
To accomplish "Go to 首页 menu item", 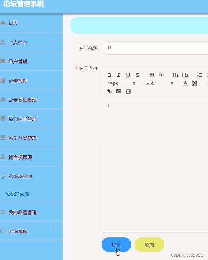I will (x=31, y=23).
